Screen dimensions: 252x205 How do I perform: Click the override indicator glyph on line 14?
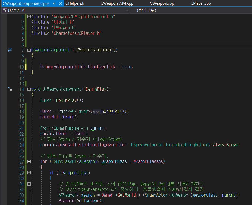10,89
